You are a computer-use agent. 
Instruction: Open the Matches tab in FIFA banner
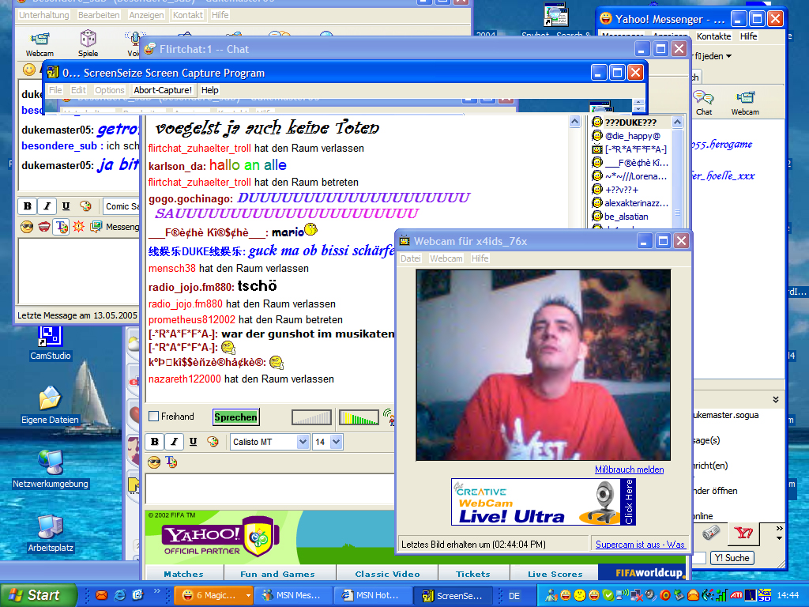183,574
